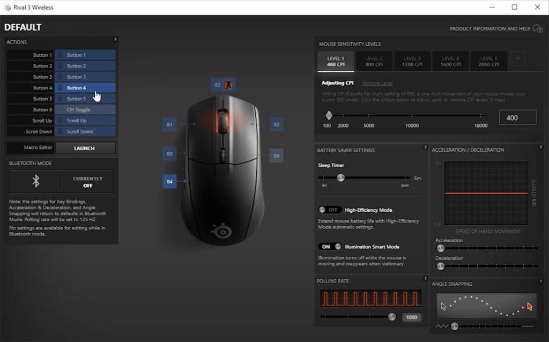This screenshot has width=549, height=342.
Task: Toggle Illumination Smart Mode switch
Action: pos(330,247)
